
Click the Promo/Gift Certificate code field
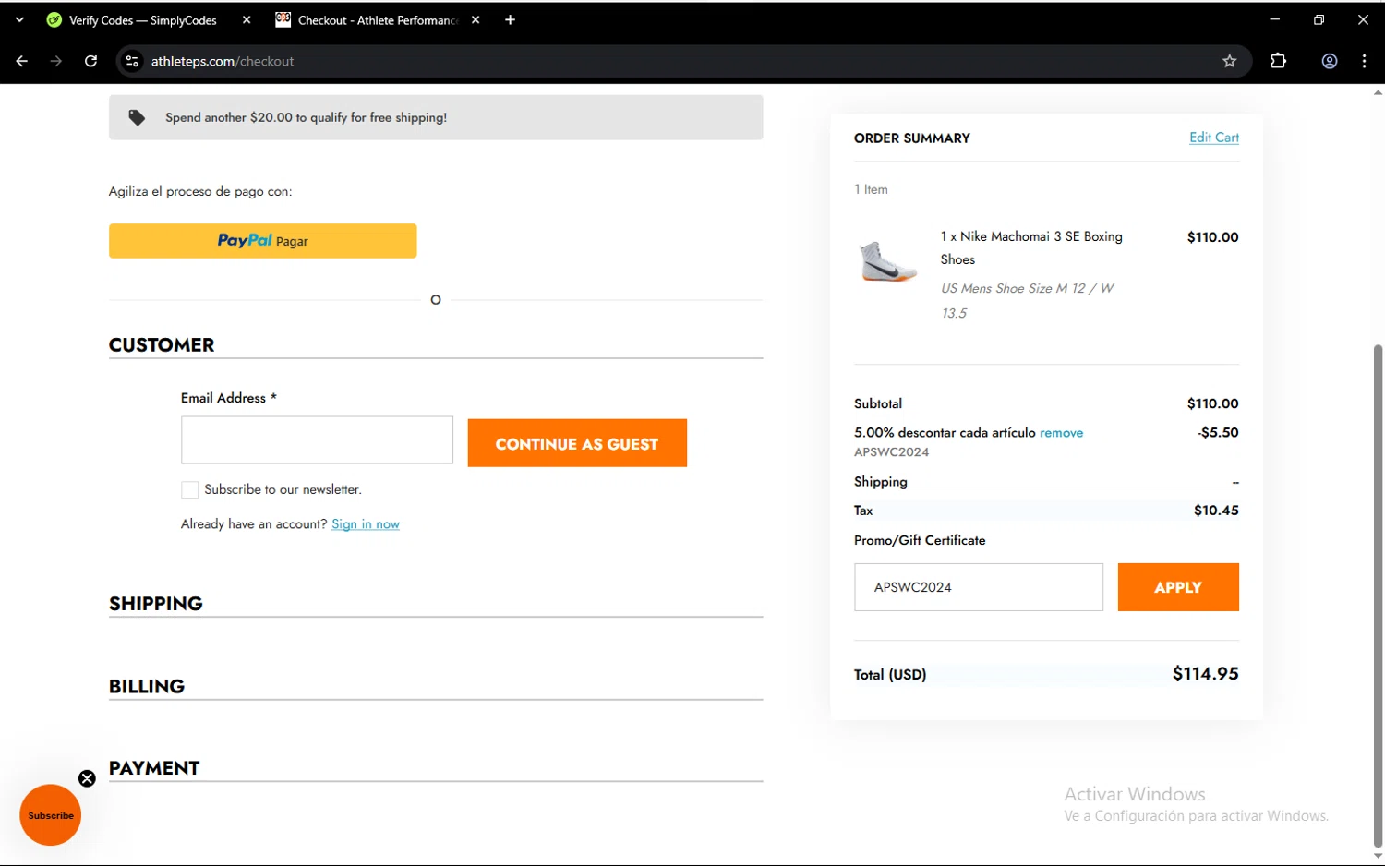click(x=979, y=587)
